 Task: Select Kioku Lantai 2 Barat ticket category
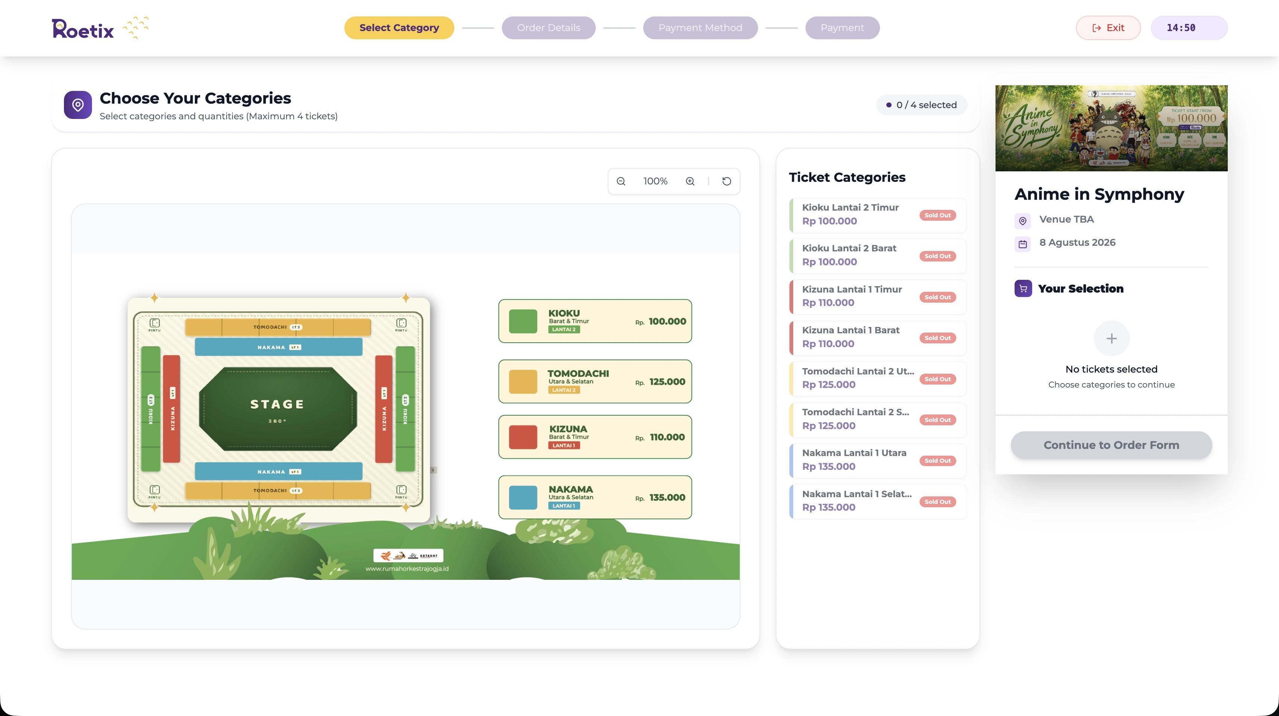point(878,256)
